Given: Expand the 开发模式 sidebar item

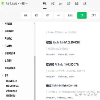Looking at the screenshot, I should (x=8, y=38).
